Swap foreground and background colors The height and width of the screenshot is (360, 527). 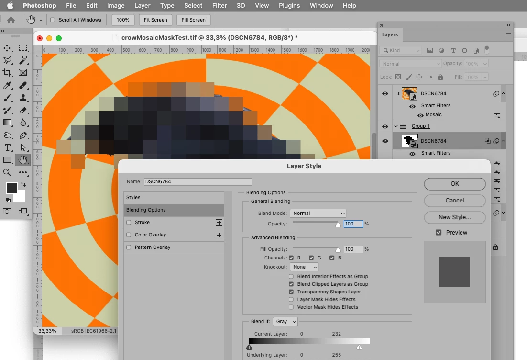(23, 184)
